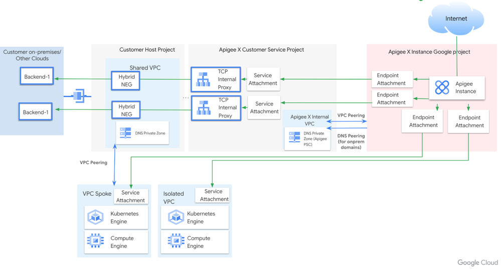501x271 pixels.
Task: Select the Endpoint Attachment feeding Isolated VPC
Action: [468, 121]
